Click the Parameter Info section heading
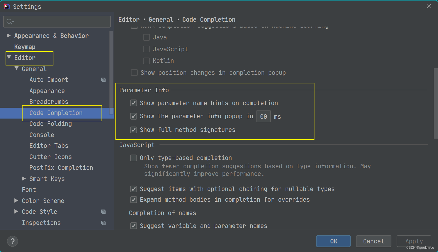Viewport: 438px width, 252px height. 144,90
